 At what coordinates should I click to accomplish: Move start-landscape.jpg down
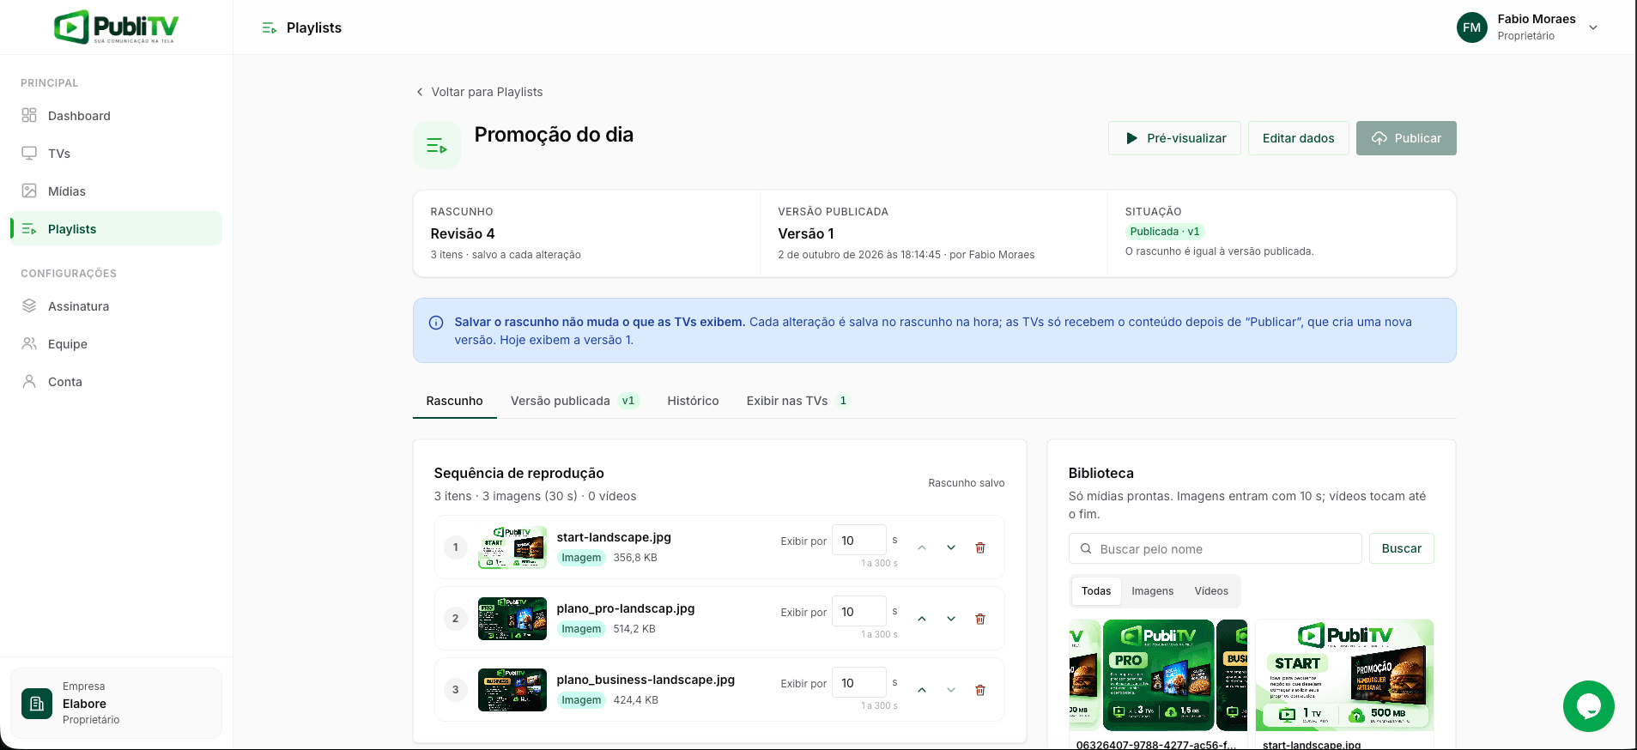(951, 547)
